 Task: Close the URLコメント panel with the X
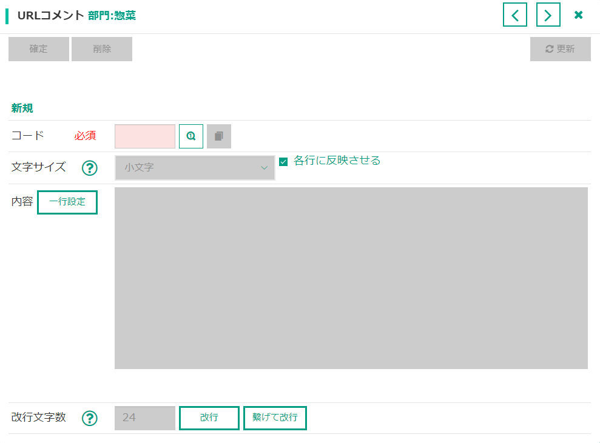579,15
